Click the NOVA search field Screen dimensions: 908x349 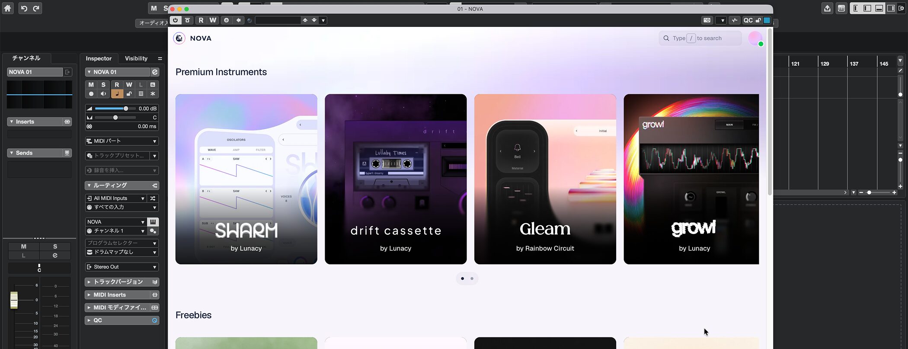tap(700, 38)
